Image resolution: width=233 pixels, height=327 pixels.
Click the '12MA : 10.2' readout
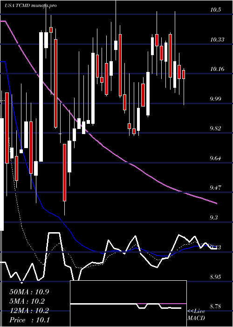tap(29, 311)
